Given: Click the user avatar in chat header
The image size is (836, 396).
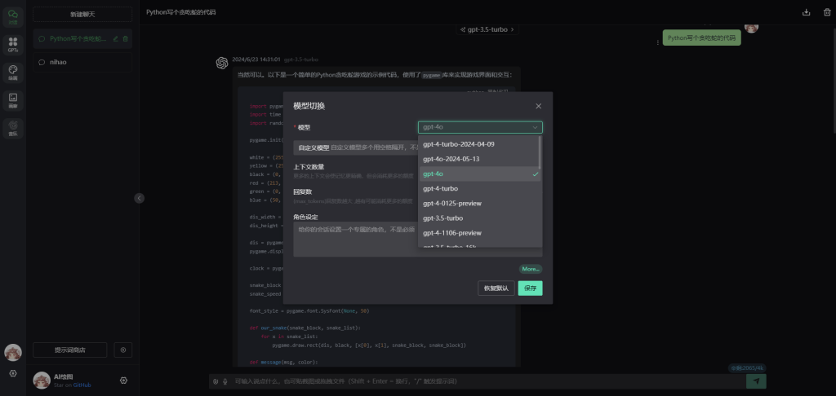Looking at the screenshot, I should tap(751, 27).
